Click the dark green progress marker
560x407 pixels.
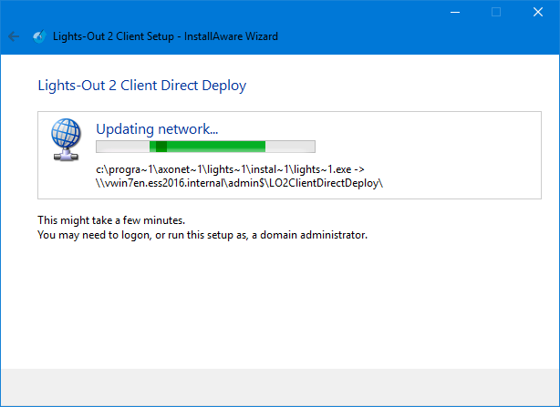(161, 147)
